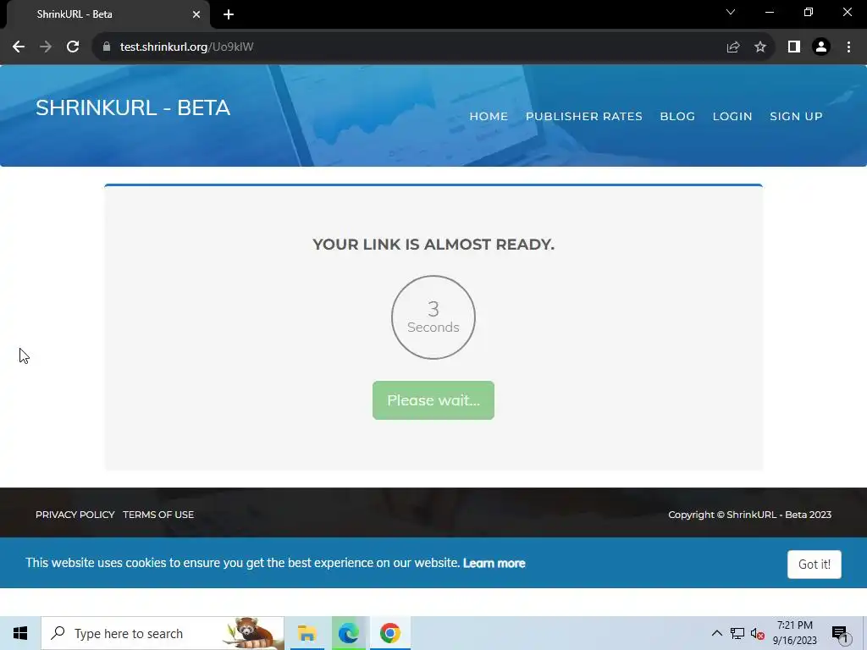Click the padlock site info icon

pyautogui.click(x=107, y=47)
